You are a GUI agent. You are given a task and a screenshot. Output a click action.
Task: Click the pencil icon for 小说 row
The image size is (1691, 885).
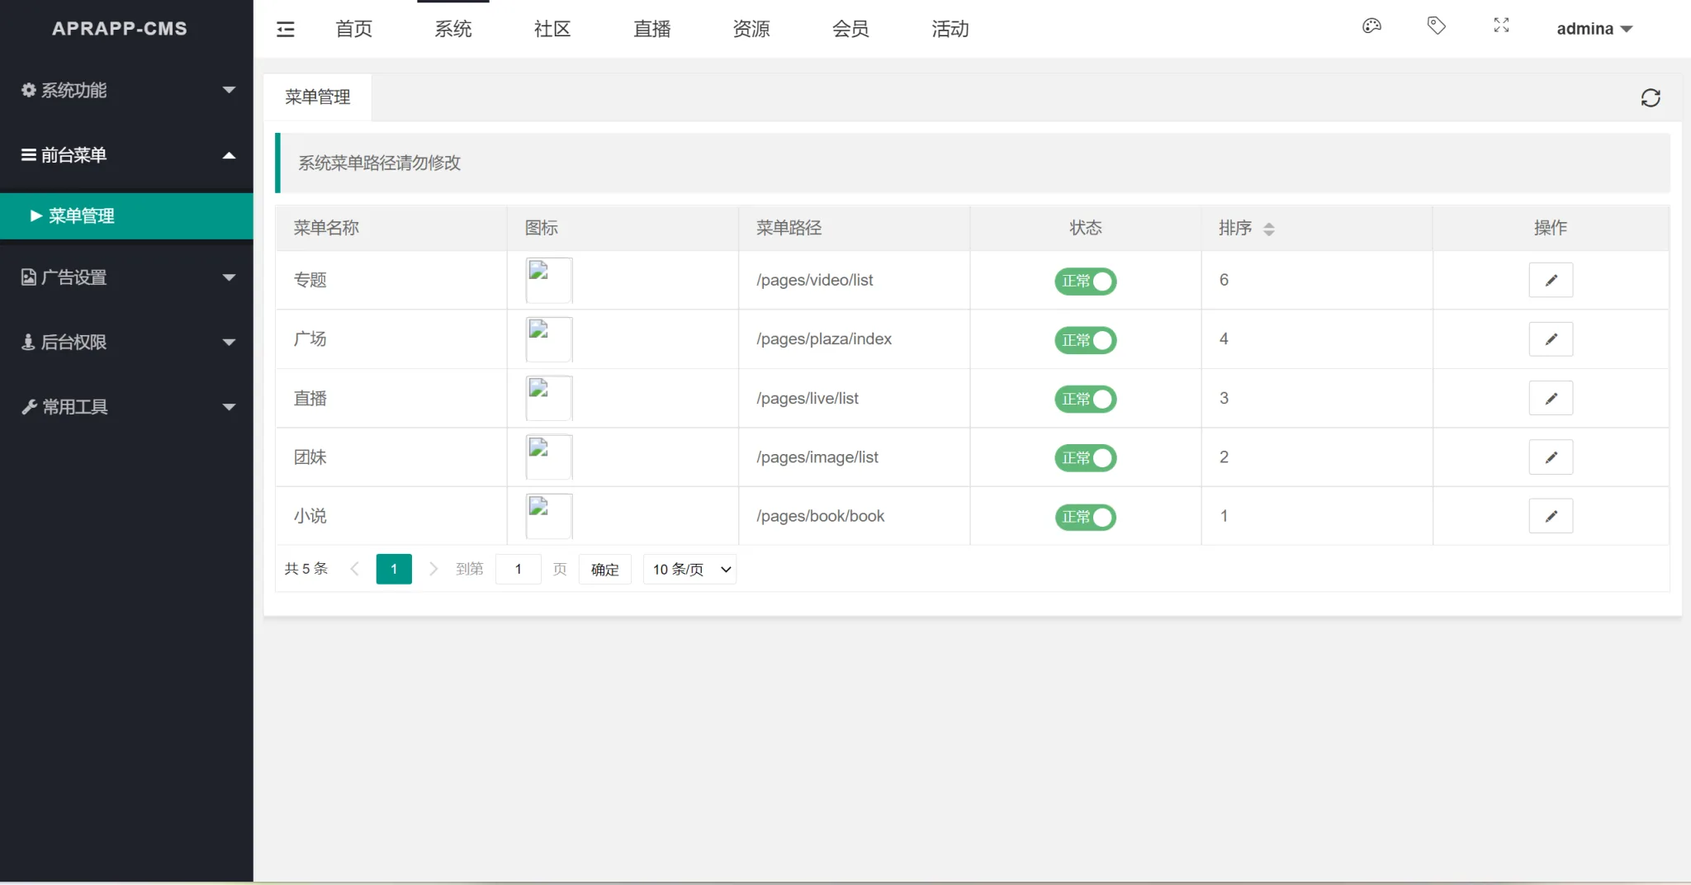click(1551, 517)
